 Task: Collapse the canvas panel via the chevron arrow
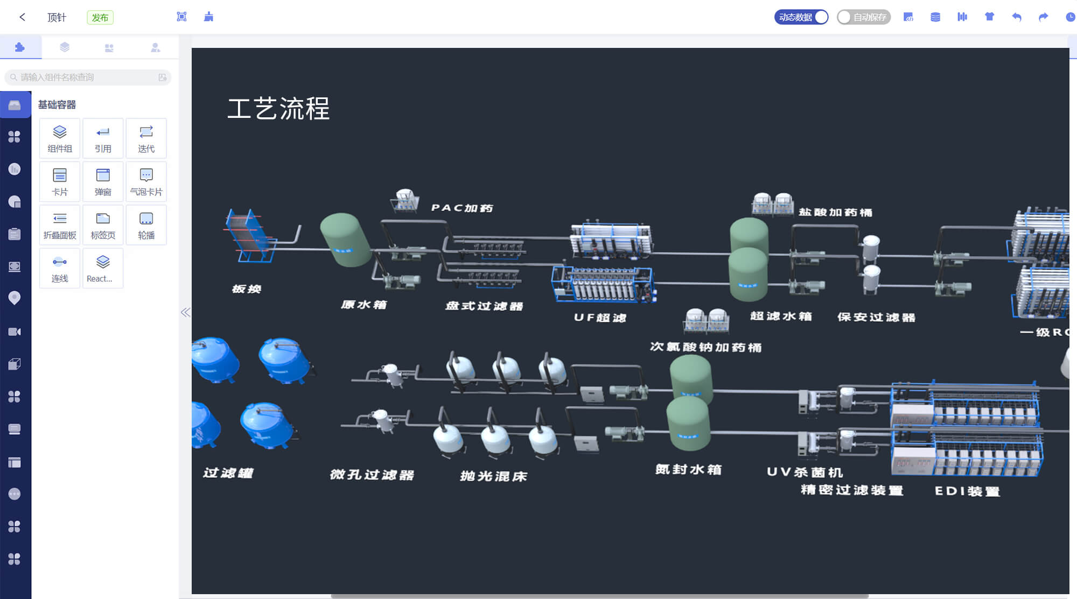[x=186, y=312]
